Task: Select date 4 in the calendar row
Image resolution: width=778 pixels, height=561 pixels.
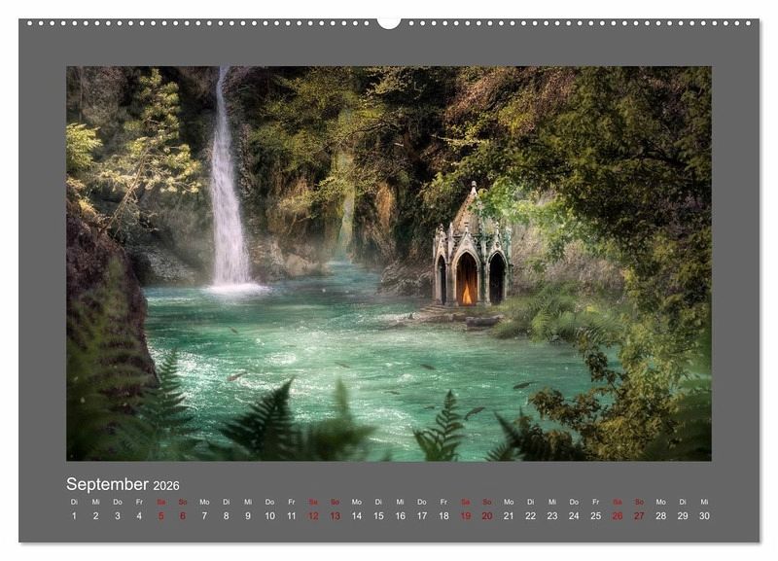Action: tap(139, 516)
